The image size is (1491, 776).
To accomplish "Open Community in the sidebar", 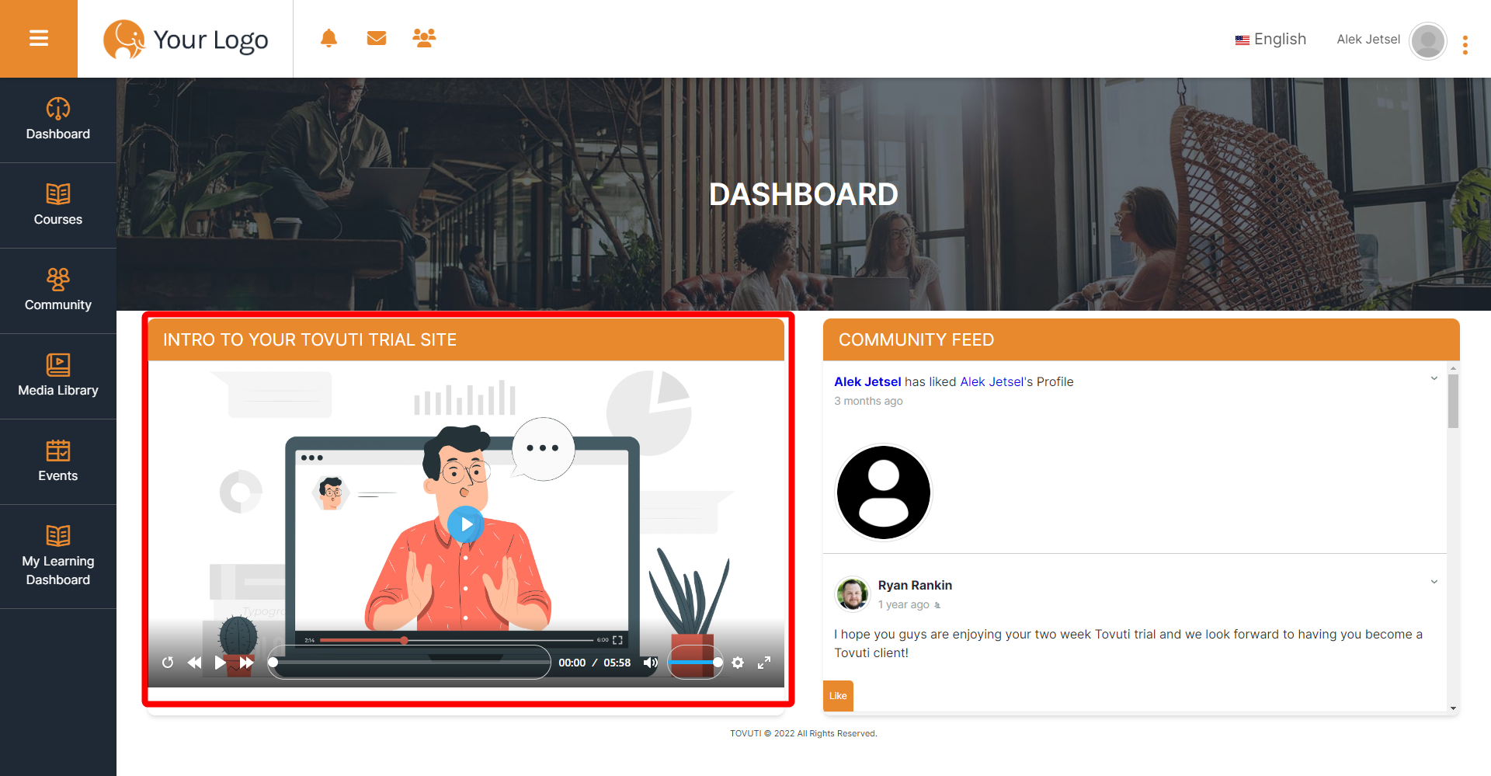I will click(x=58, y=291).
